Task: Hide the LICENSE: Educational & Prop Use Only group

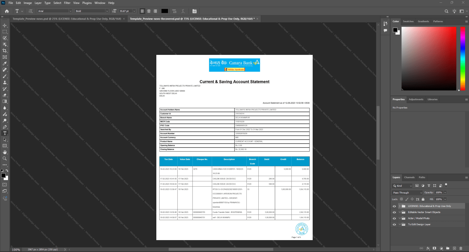Action: (x=394, y=206)
